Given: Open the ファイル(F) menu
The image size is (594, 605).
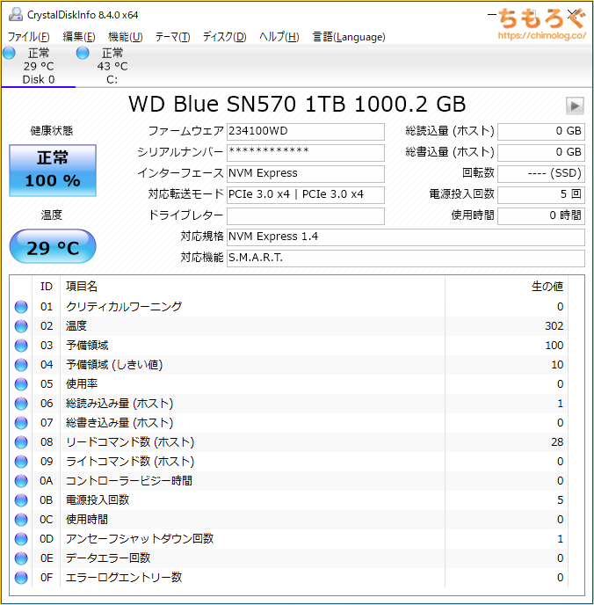Looking at the screenshot, I should click(x=28, y=37).
